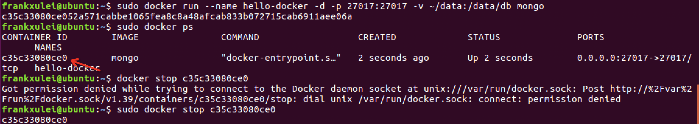This screenshot has width=699, height=124.
Task: Click the "sudo docker ps" command
Action: [155, 27]
